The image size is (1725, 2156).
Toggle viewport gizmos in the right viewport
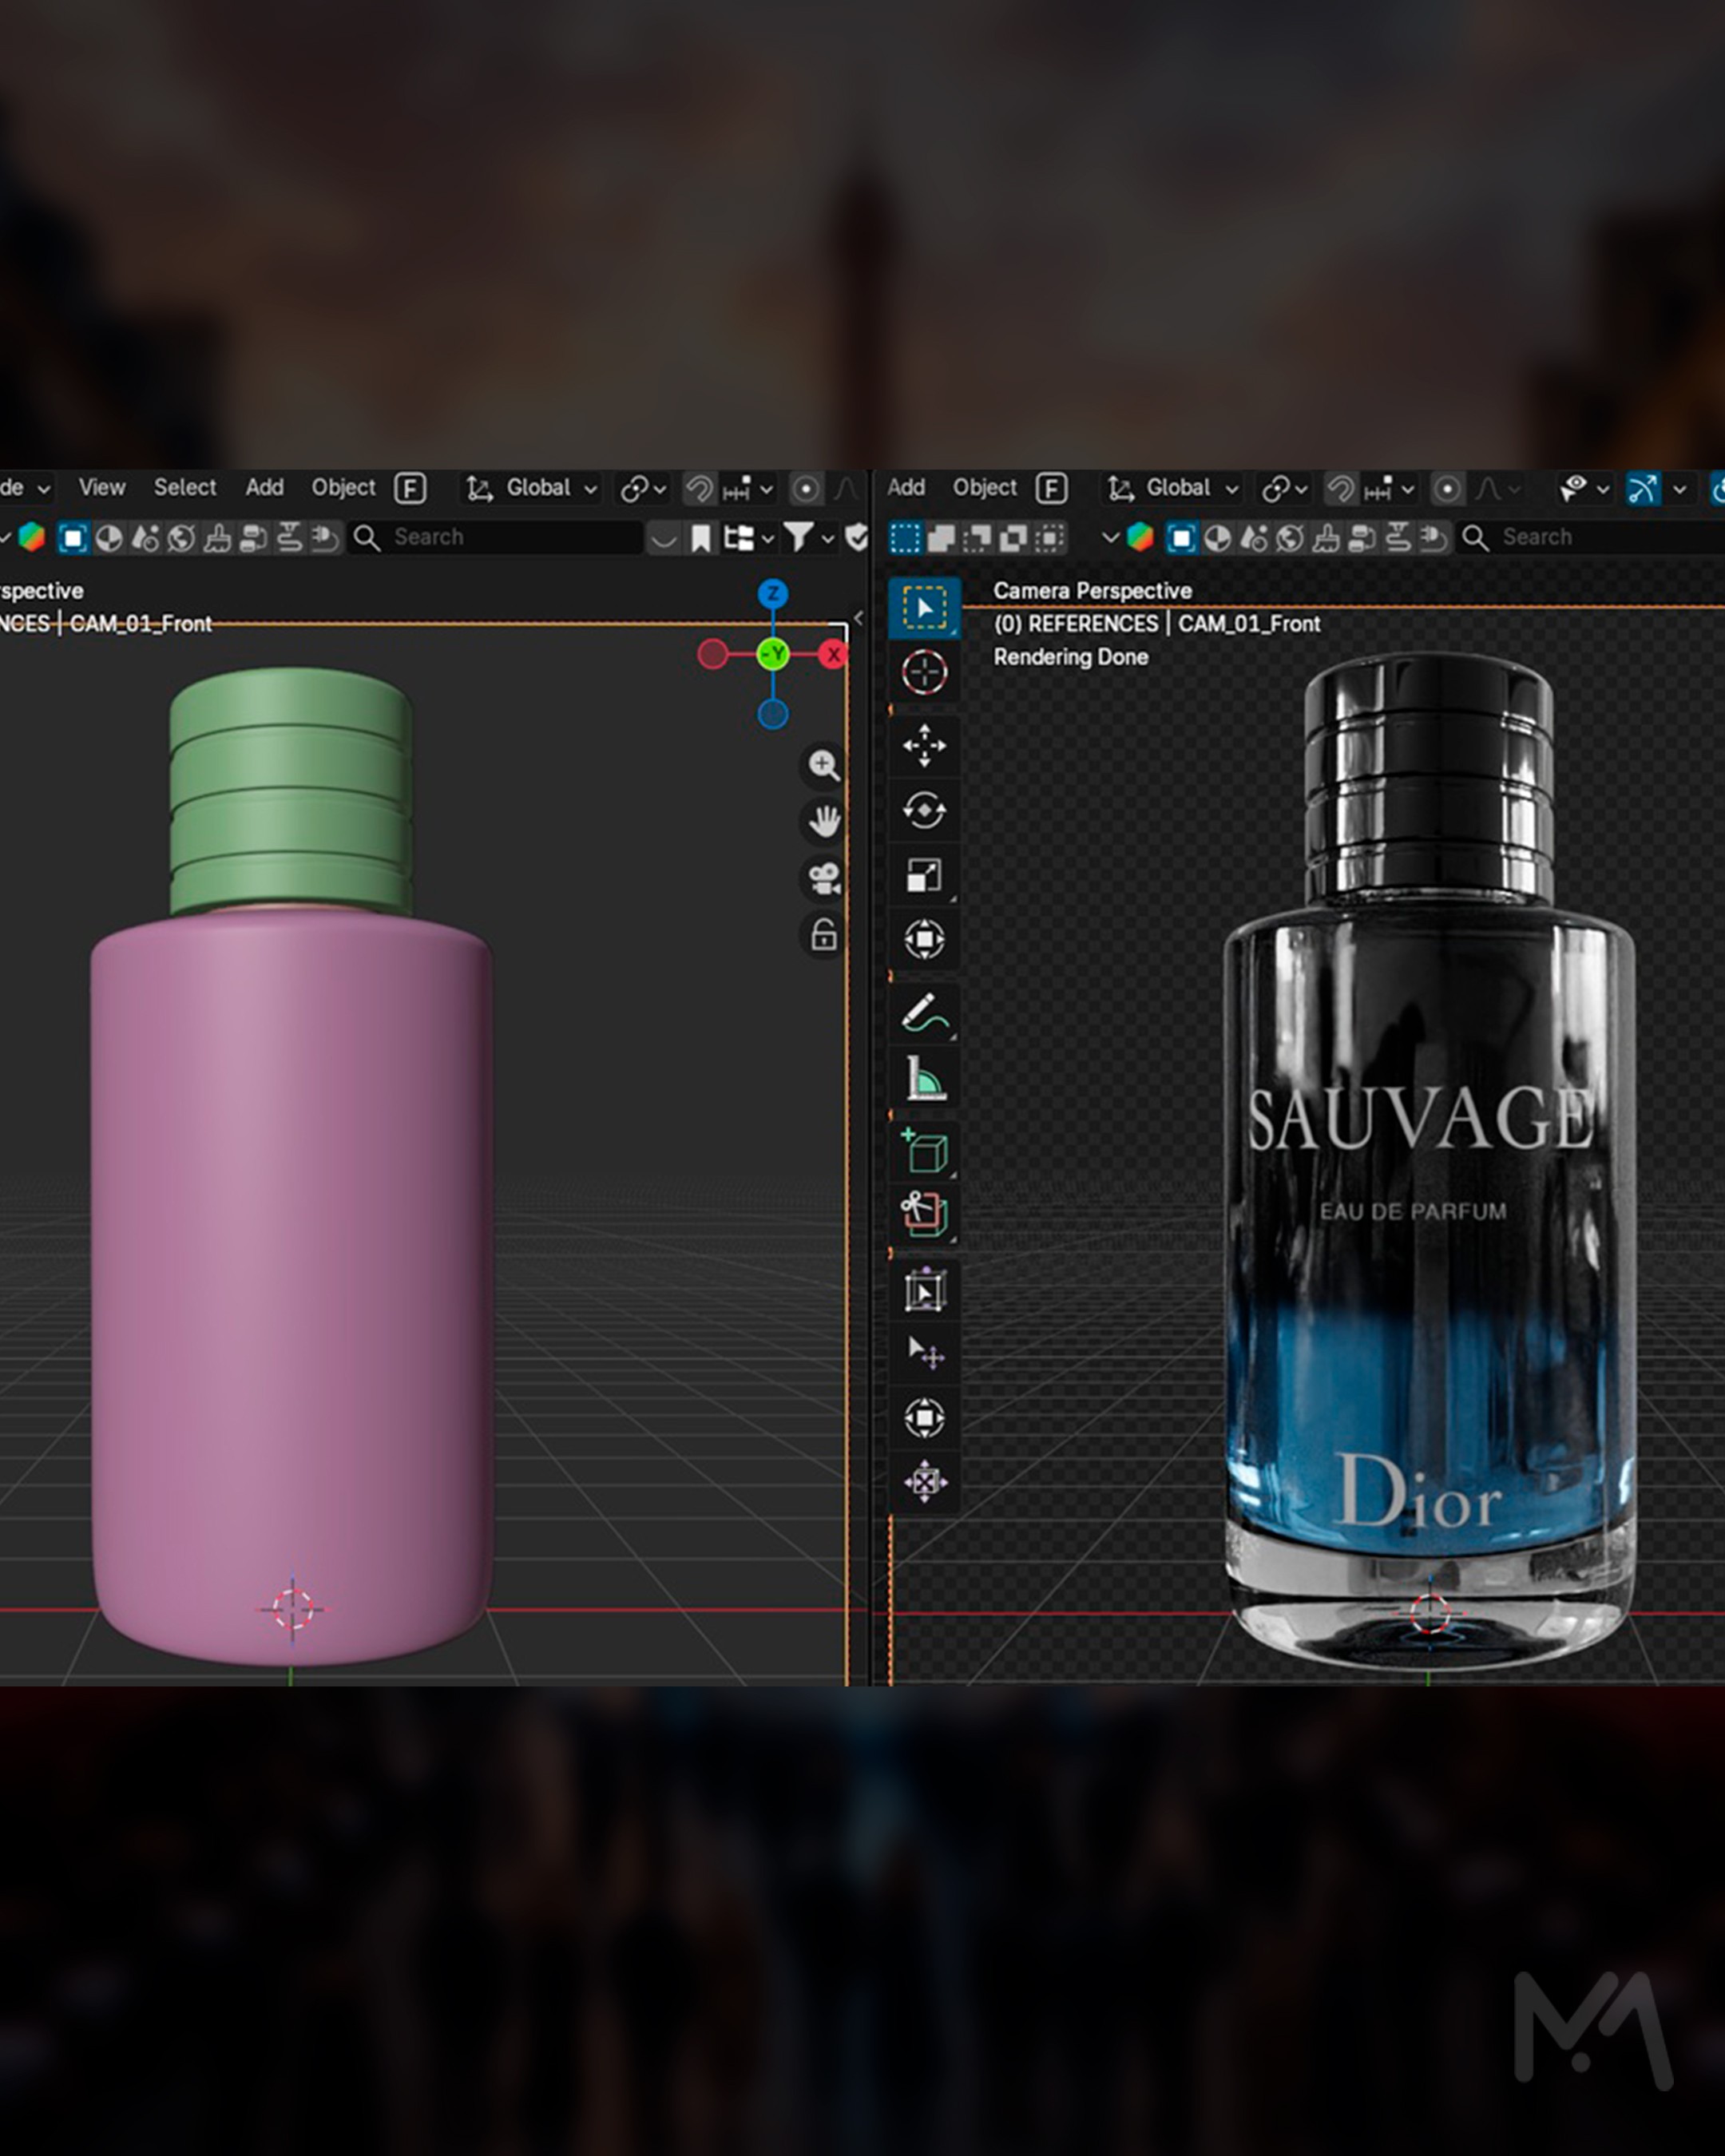[1643, 488]
